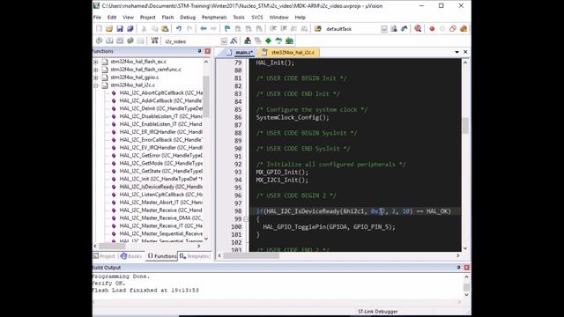Open the File menu
Image resolution: width=564 pixels, height=317 pixels.
click(97, 18)
